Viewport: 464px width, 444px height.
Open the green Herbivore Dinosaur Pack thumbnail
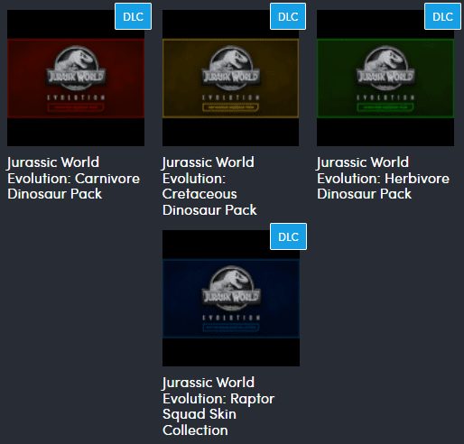385,78
